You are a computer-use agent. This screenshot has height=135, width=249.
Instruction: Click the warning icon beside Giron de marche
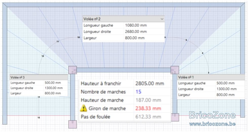pos(83,108)
